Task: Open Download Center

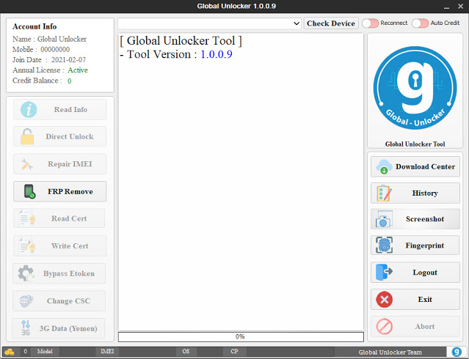Action: pos(415,166)
